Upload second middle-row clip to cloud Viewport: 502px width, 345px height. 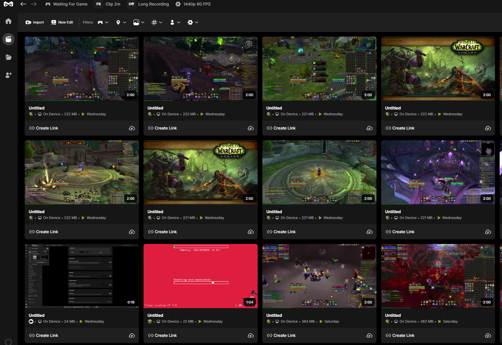(251, 232)
